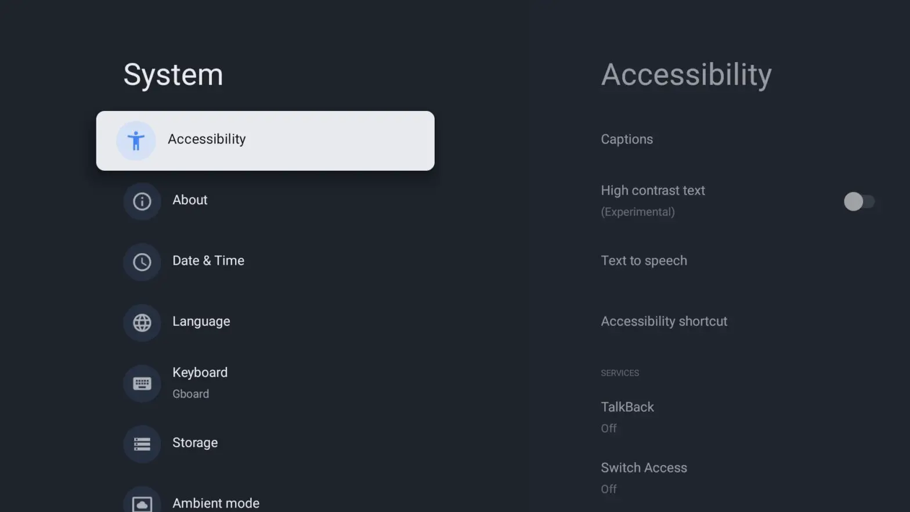The image size is (910, 512).
Task: Open Accessibility shortcut options
Action: coord(664,321)
